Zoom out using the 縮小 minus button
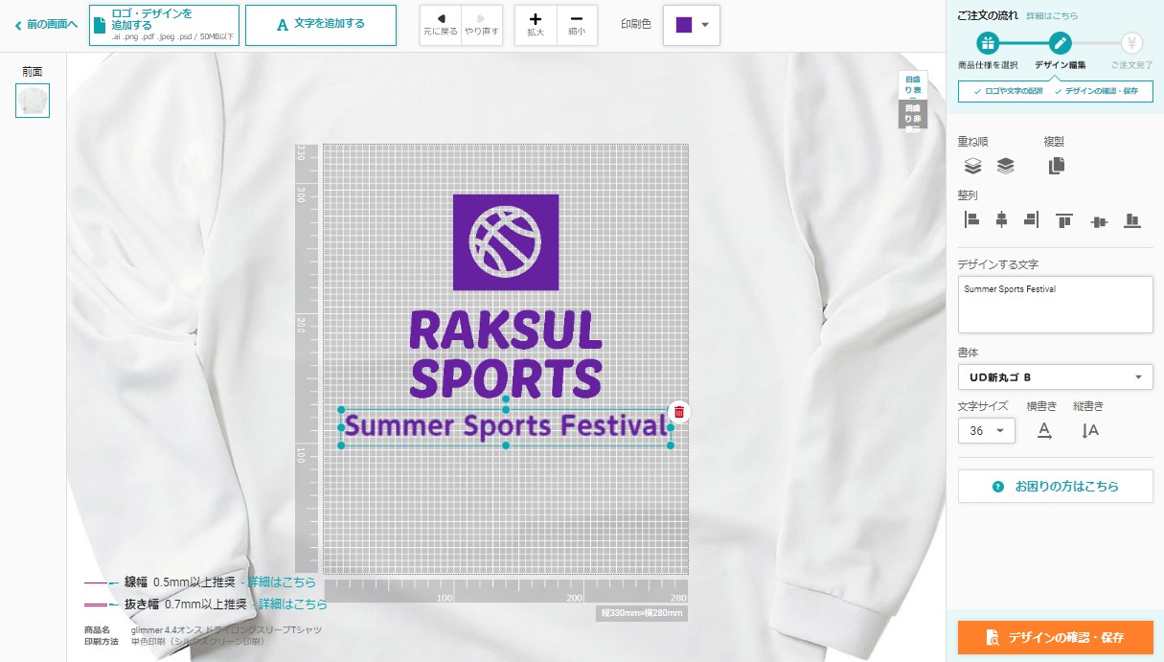 tap(577, 25)
